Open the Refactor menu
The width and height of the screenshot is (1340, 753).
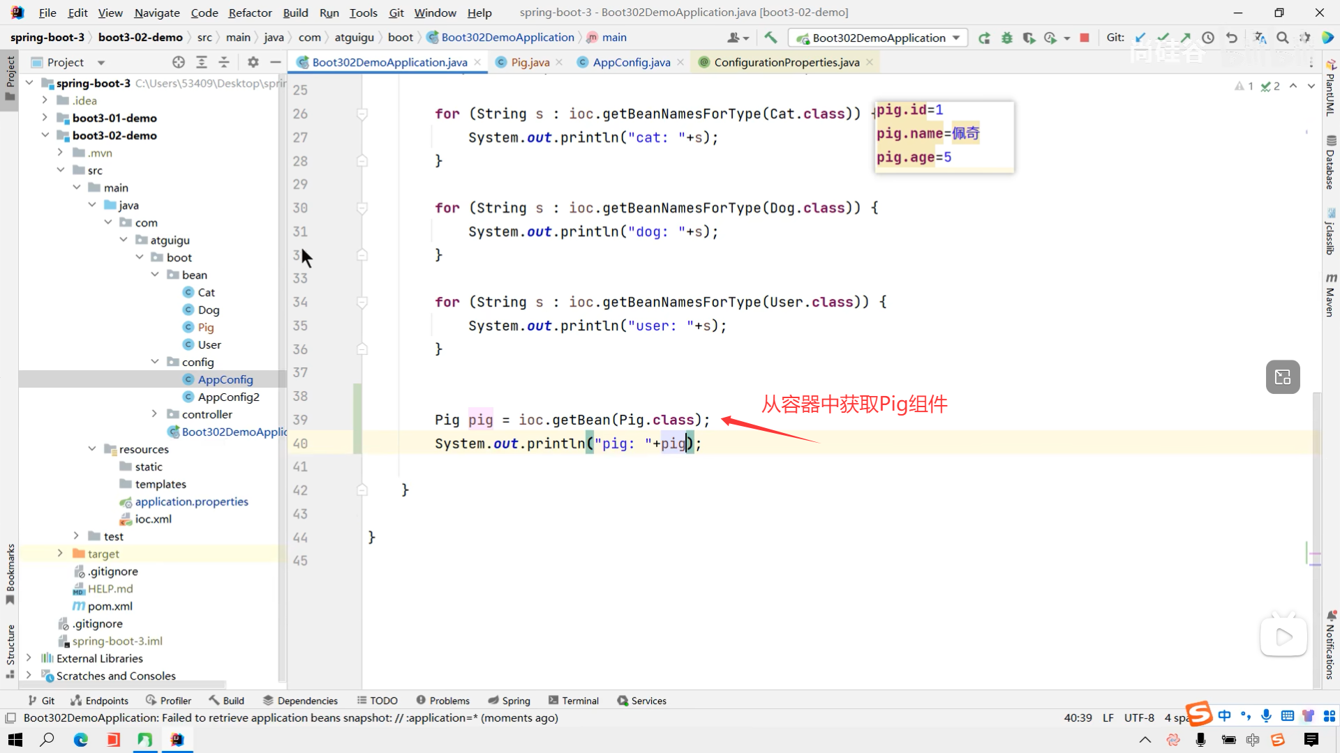pos(250,13)
